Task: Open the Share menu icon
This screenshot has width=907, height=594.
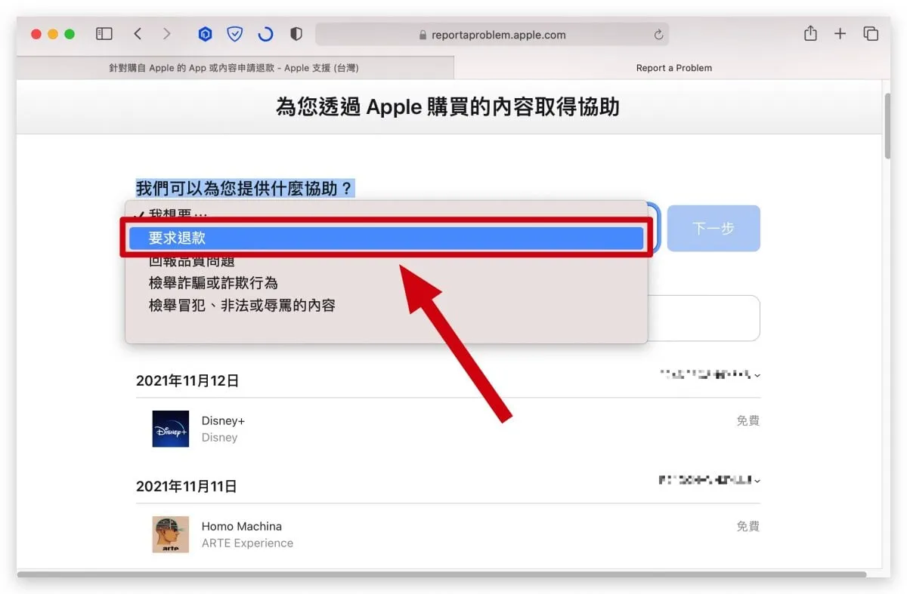Action: click(x=810, y=34)
